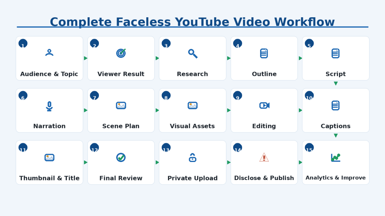The image size is (385, 216).
Task: Select the "Viewer Result" label
Action: (121, 74)
